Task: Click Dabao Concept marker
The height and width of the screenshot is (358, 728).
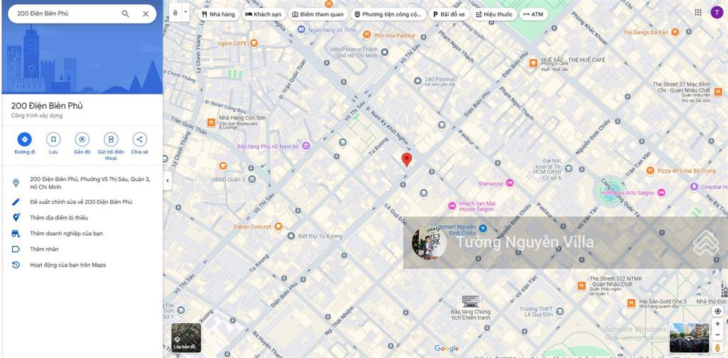Action: [x=278, y=227]
